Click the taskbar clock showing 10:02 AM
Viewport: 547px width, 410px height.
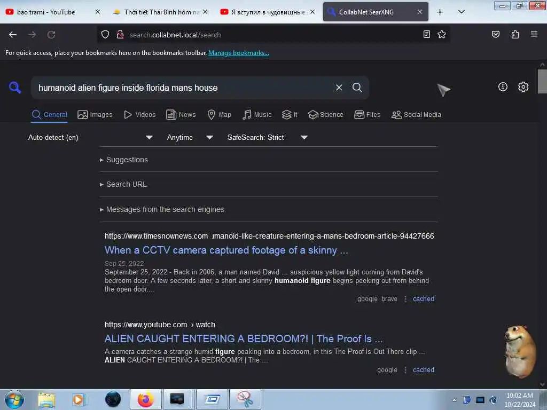coord(519,399)
